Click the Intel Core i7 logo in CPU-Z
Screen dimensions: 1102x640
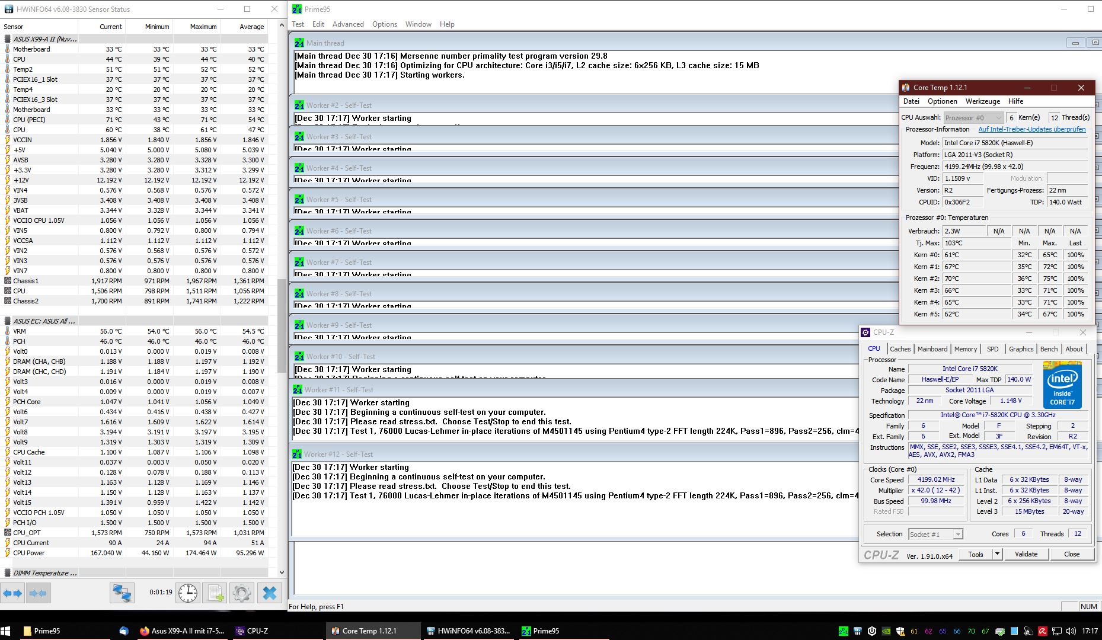(x=1062, y=385)
